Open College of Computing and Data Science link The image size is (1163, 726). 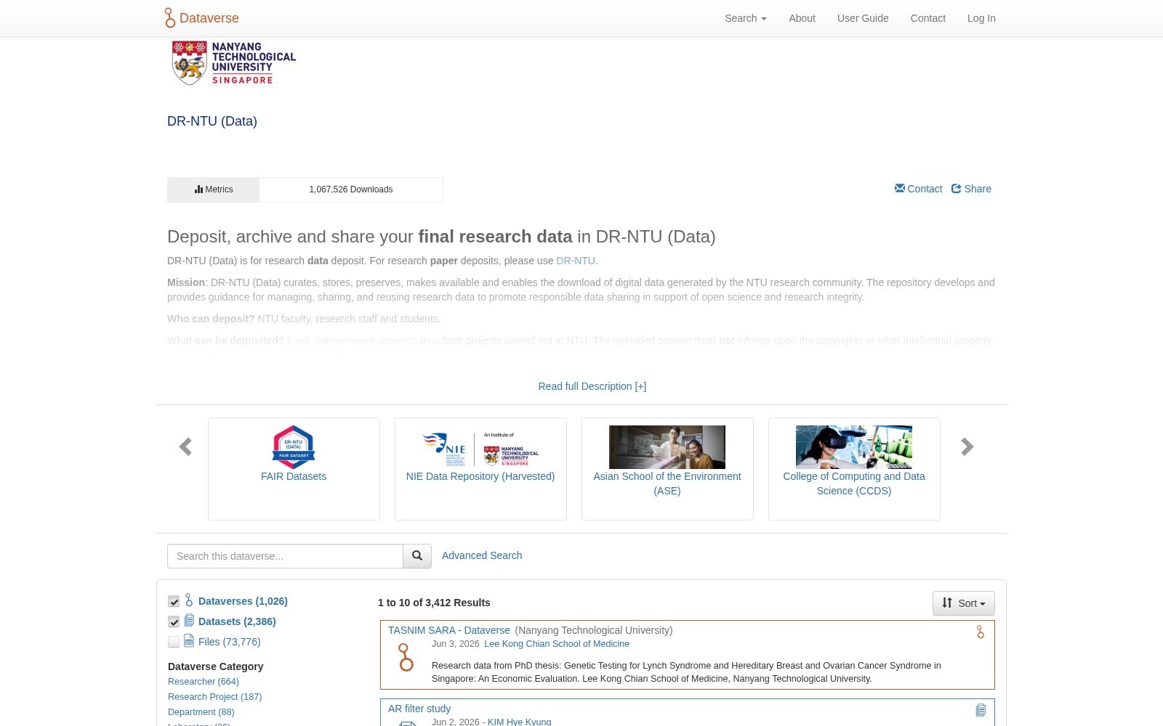click(854, 484)
